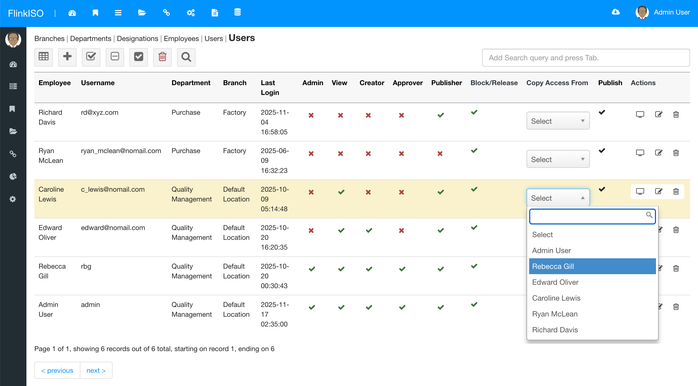
Task: Click the cloud download icon in header
Action: 616,12
